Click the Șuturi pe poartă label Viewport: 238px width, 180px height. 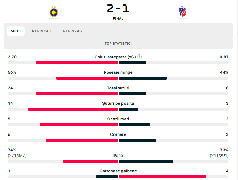[x=118, y=103]
